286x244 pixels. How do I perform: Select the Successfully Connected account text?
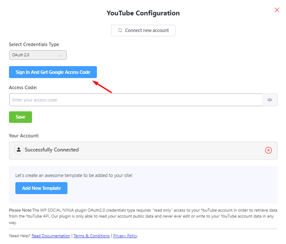tap(52, 150)
